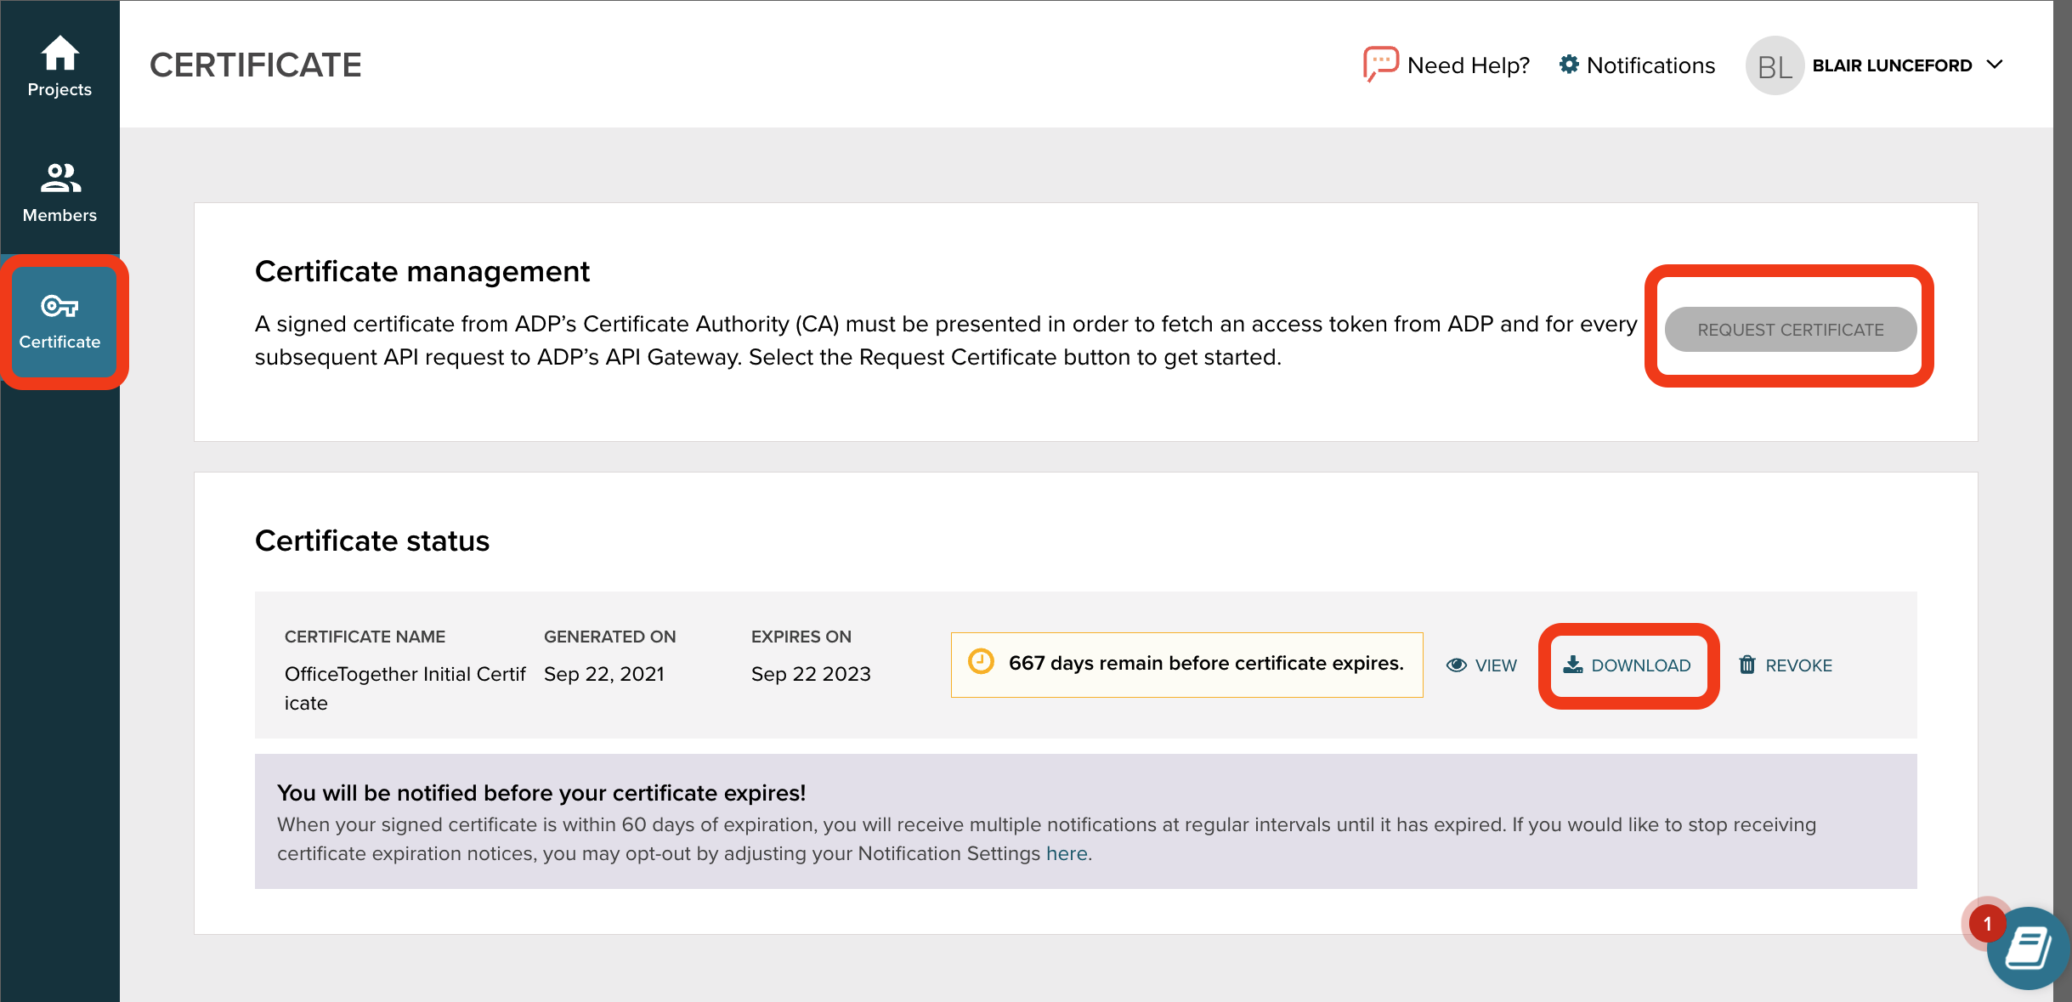Screen dimensions: 2072x1002
Task: Click the download arrow icon
Action: pos(1573,665)
